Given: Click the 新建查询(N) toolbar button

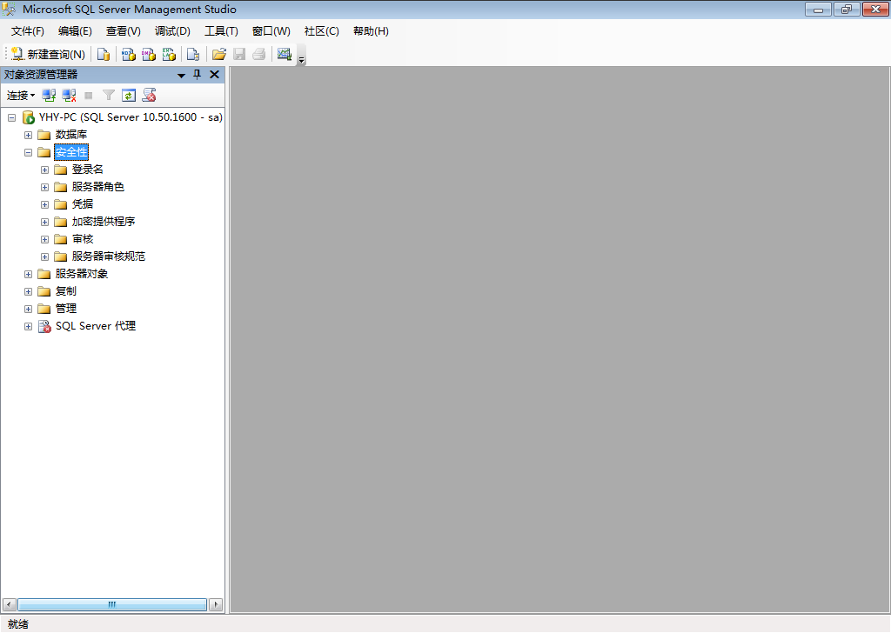Looking at the screenshot, I should 48,54.
